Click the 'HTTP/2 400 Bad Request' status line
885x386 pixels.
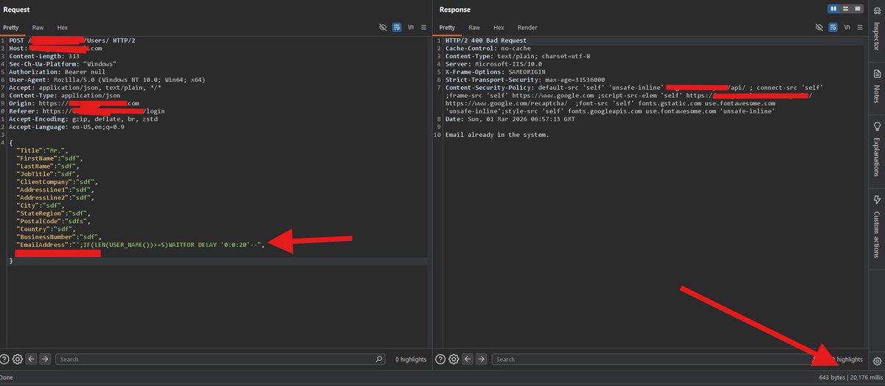coord(485,40)
